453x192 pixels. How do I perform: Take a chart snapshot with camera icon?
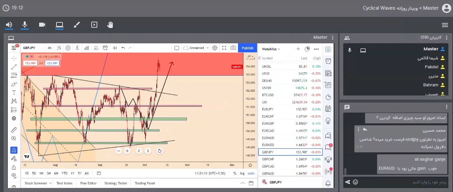[233, 48]
